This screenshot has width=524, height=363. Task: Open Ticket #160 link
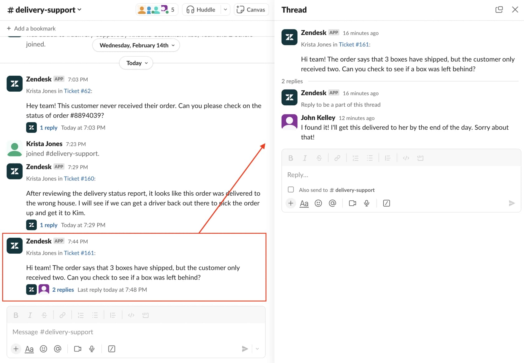(x=79, y=179)
